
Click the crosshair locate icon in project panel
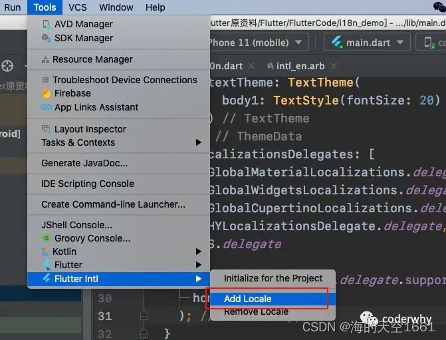7,66
